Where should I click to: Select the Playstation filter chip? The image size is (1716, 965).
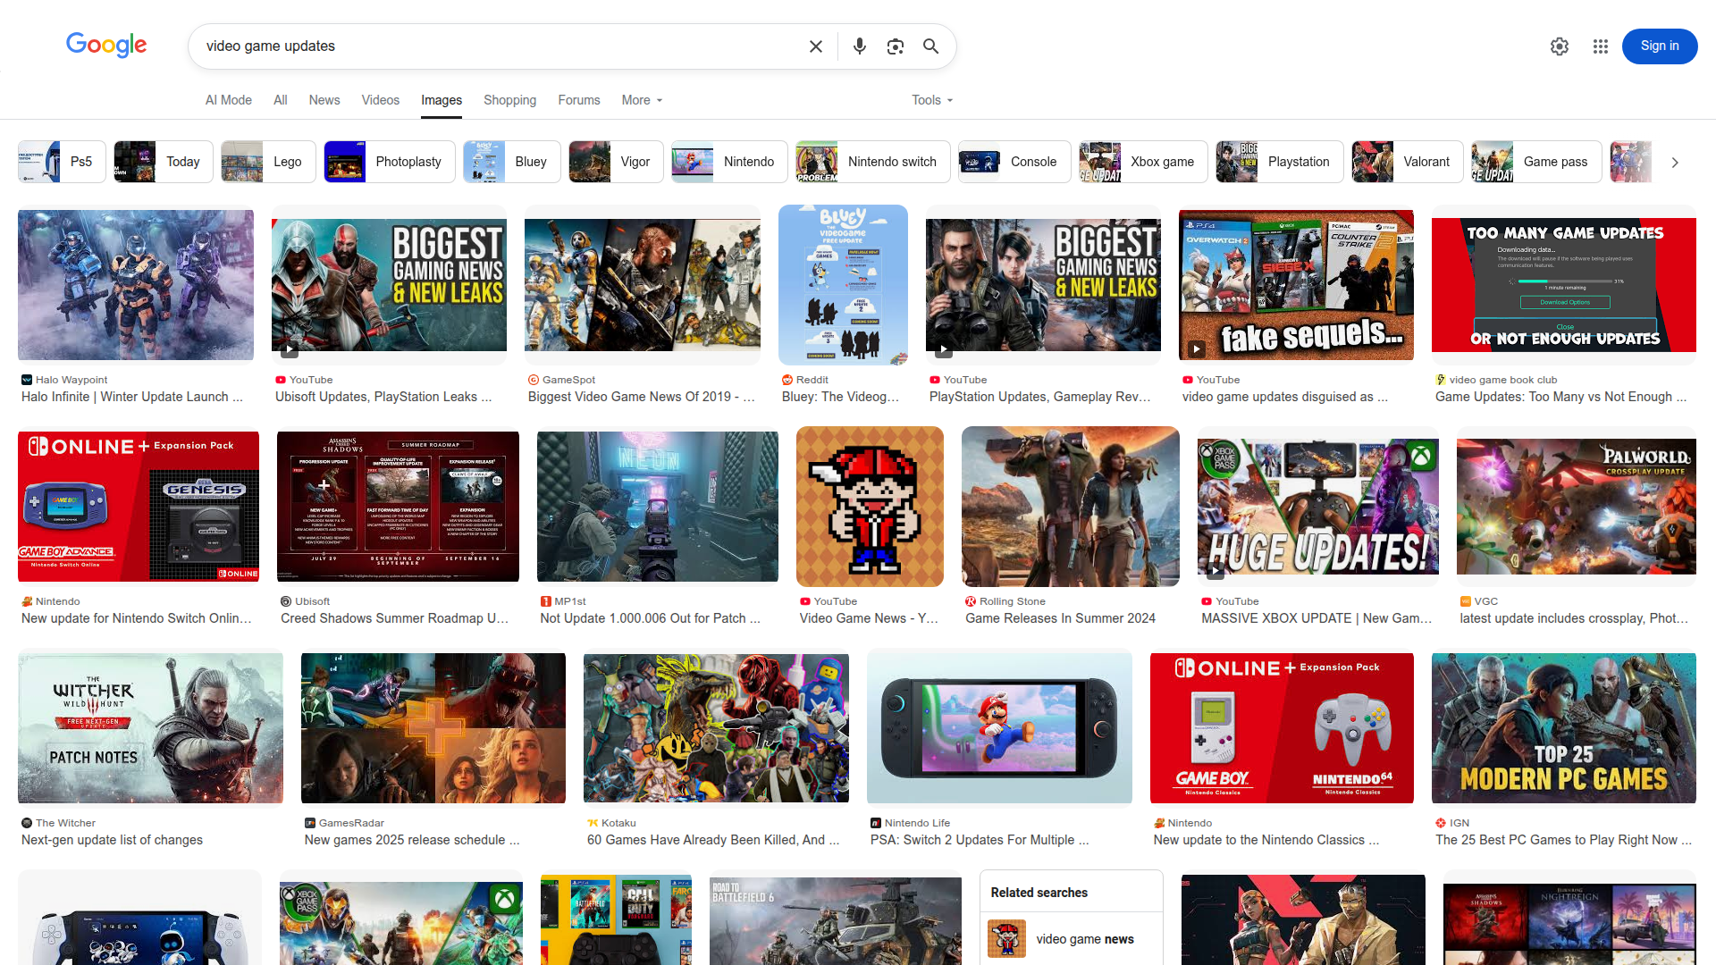point(1280,162)
